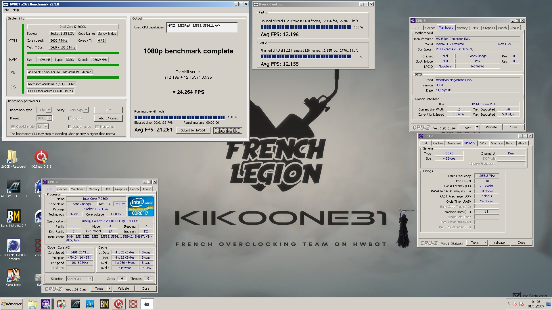Open the File menu in HWBOT x265
Viewport: 552px width, 310px height.
coord(7,10)
